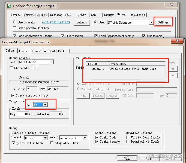Open Flash Download tab

click(x=43, y=51)
